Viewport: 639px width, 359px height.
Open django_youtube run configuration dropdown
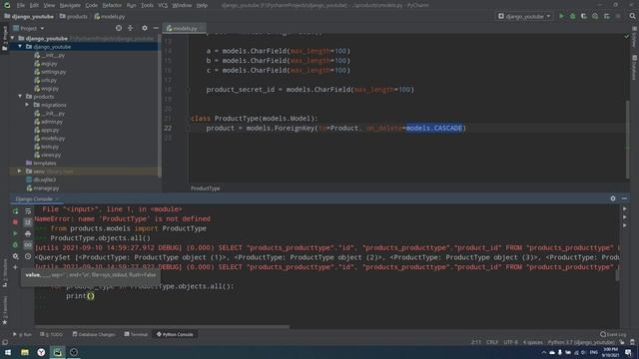(524, 16)
